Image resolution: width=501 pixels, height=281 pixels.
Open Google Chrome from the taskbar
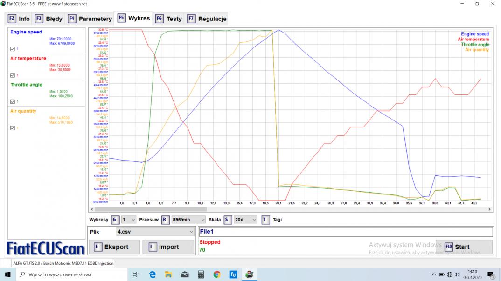(x=216, y=274)
